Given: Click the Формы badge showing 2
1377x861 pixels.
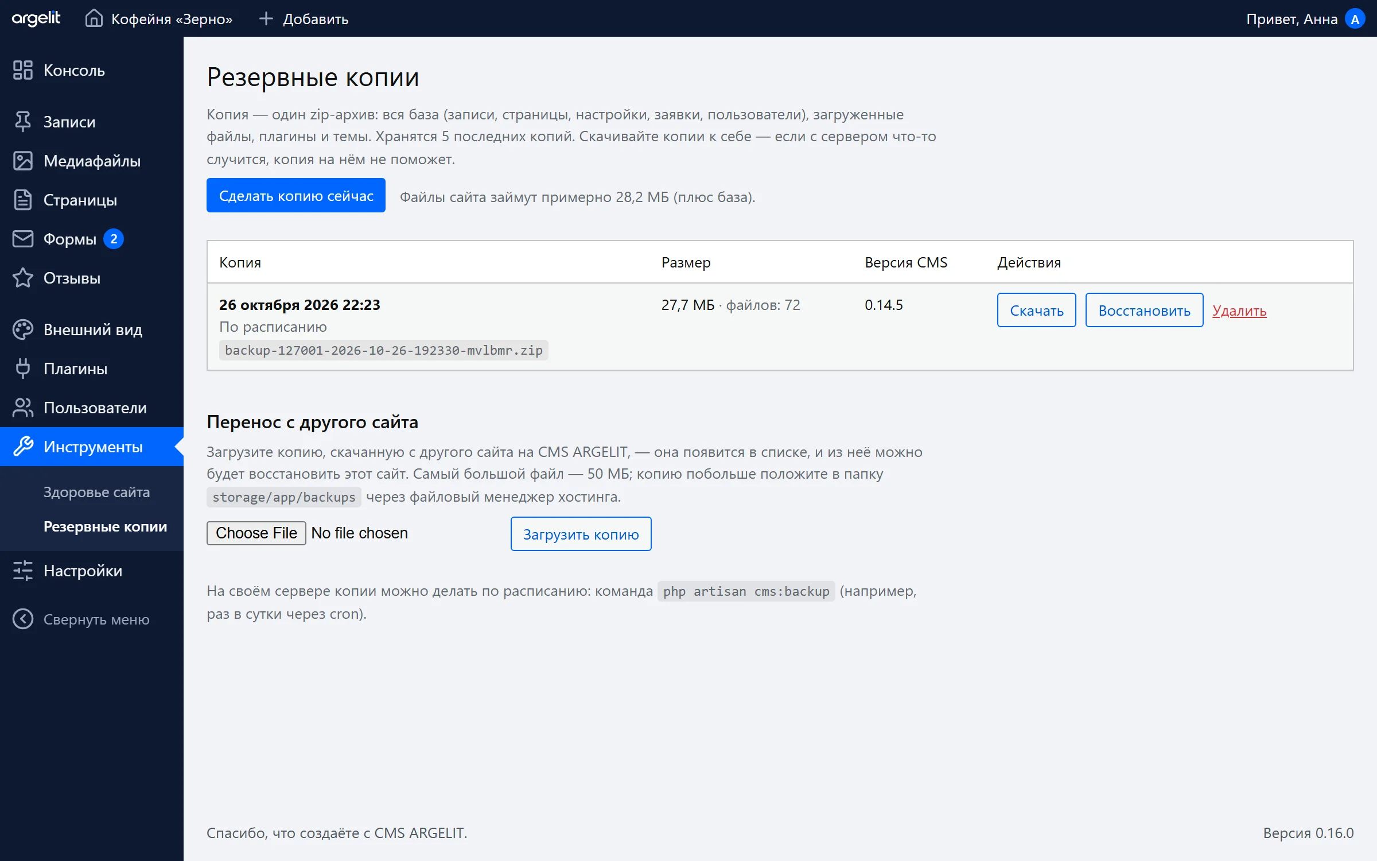Looking at the screenshot, I should click(x=114, y=239).
